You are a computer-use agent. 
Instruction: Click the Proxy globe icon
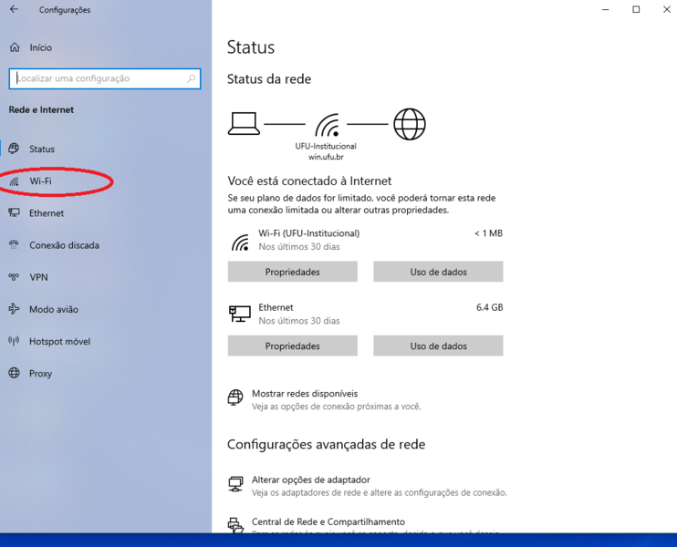coord(14,373)
